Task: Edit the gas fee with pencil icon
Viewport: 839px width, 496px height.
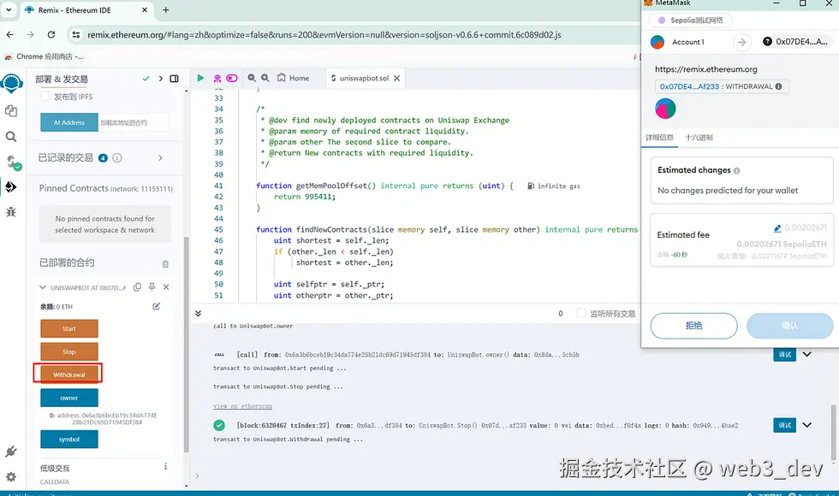Action: click(x=777, y=228)
